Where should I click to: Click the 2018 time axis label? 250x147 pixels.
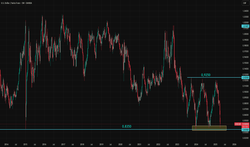[x=82, y=144]
